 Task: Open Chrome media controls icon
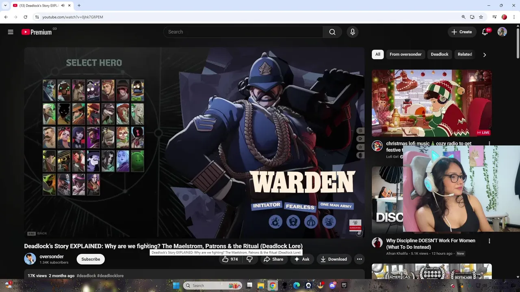coord(494,17)
